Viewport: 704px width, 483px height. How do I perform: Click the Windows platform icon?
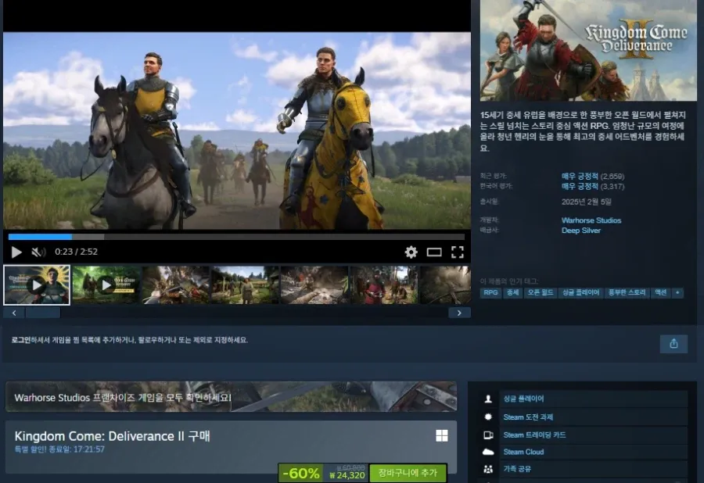(x=442, y=435)
